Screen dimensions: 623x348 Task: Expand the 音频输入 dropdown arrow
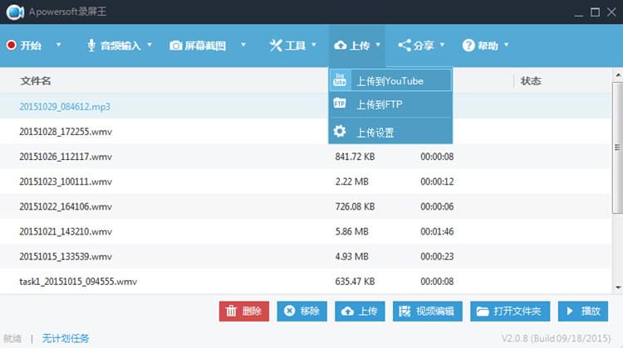(x=150, y=45)
